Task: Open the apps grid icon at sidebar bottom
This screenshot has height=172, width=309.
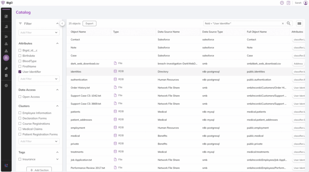Action: [x=6, y=166]
